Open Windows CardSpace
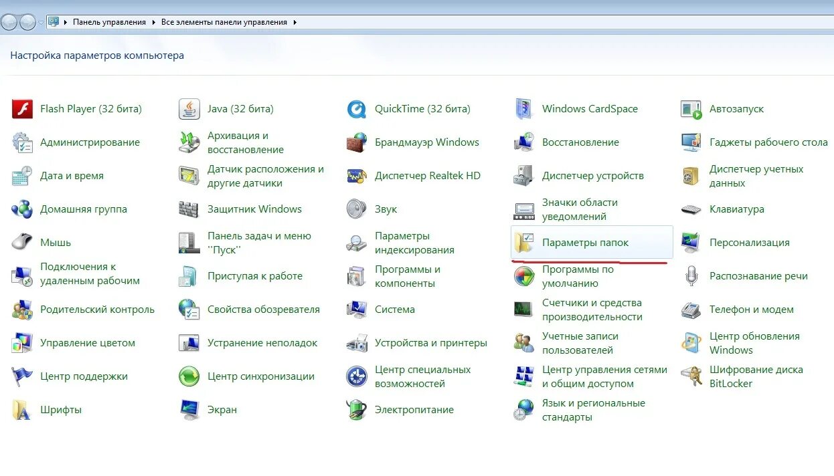Screen dimensions: 834x476 coord(589,108)
